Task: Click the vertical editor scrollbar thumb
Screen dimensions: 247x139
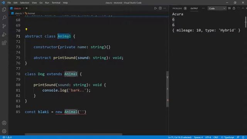Action: coord(167,89)
